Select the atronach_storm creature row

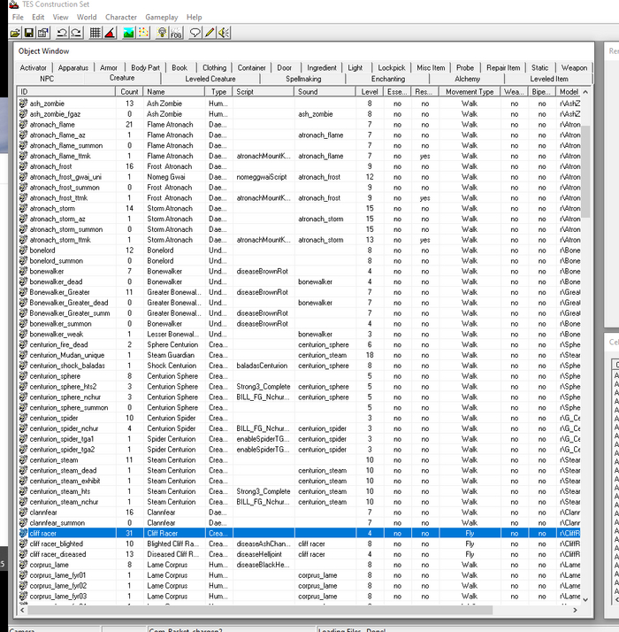[x=55, y=208]
